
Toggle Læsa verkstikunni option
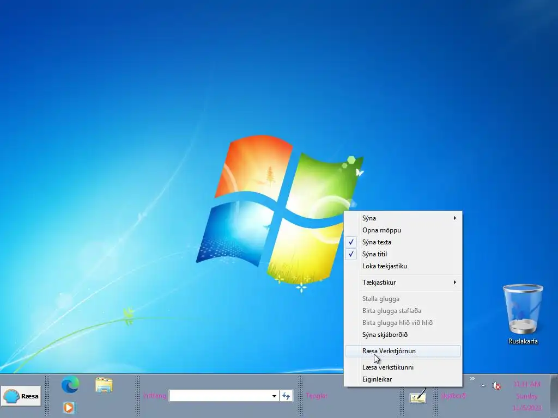403,367
